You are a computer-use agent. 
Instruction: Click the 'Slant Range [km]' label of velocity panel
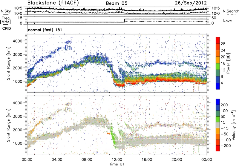pyautogui.click(x=8, y=125)
